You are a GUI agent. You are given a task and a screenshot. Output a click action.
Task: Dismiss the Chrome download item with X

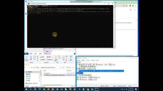click(x=137, y=20)
